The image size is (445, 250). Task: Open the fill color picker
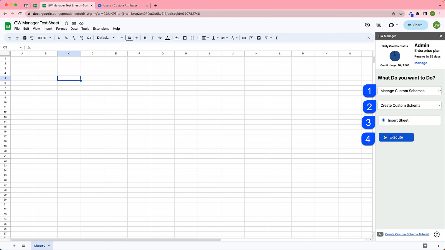[x=177, y=38]
